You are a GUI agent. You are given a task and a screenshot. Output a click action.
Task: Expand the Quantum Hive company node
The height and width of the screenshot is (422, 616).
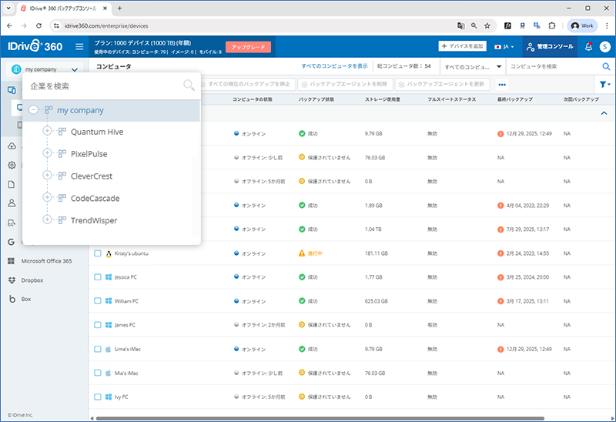click(47, 132)
